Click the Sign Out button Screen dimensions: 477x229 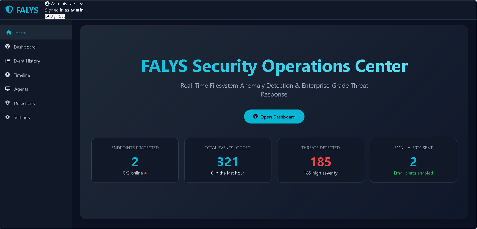point(55,16)
